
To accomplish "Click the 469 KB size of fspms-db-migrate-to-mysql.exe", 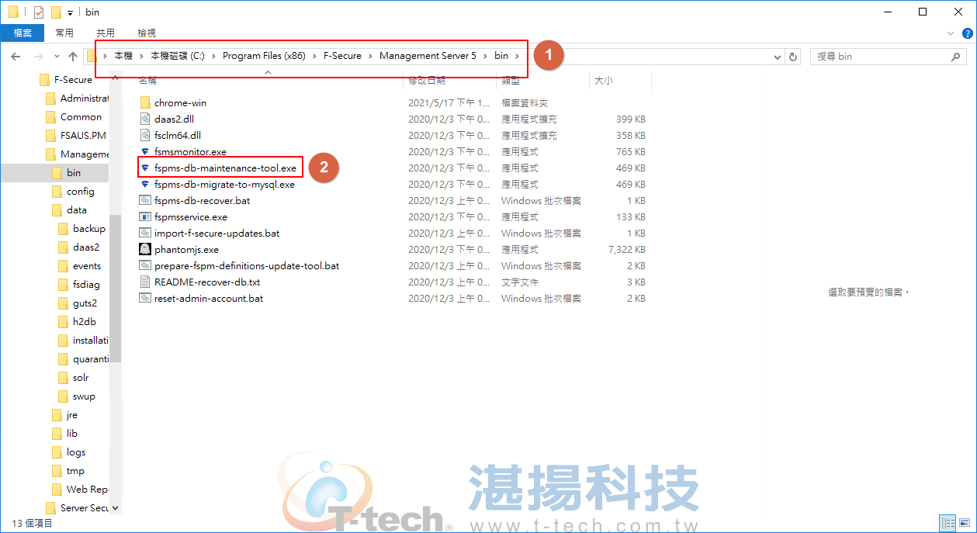I will [x=630, y=184].
